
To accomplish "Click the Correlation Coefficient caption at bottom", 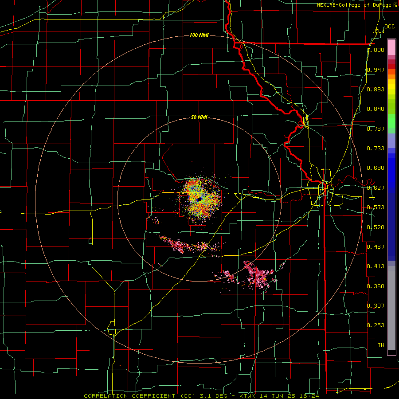I will pyautogui.click(x=202, y=396).
